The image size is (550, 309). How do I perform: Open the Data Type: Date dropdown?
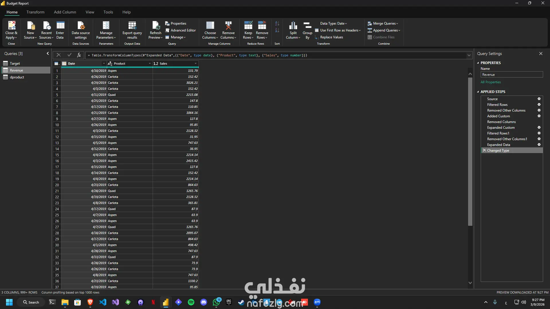point(333,23)
